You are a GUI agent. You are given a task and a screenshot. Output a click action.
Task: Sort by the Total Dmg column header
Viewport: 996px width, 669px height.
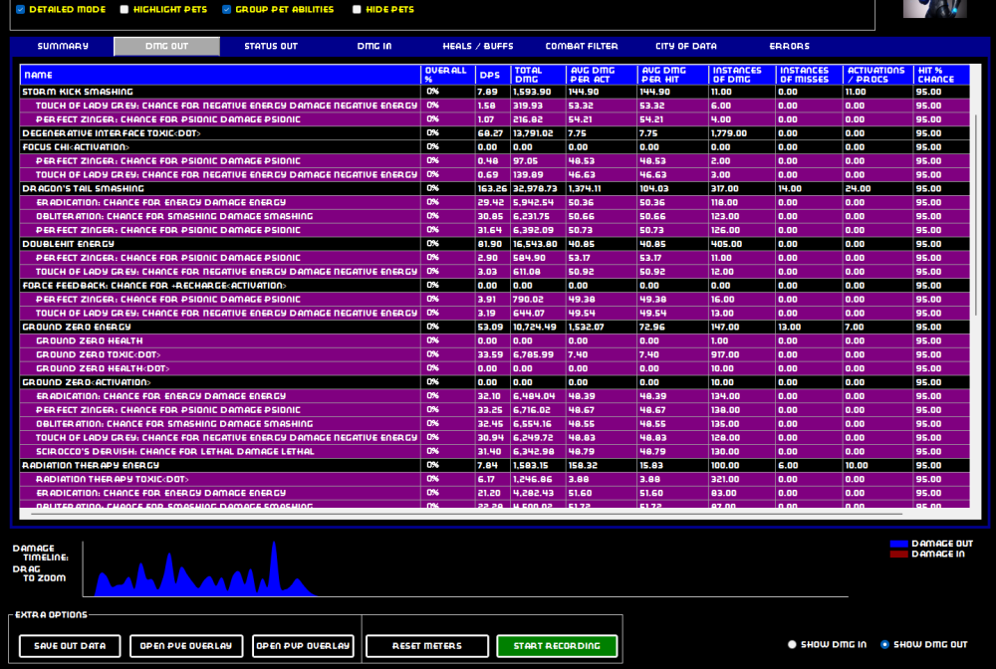tap(538, 75)
